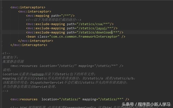Screen dimensions: 173x108
Task: Click the closing </mvc:interceptor> tag
Action: (36, 41)
